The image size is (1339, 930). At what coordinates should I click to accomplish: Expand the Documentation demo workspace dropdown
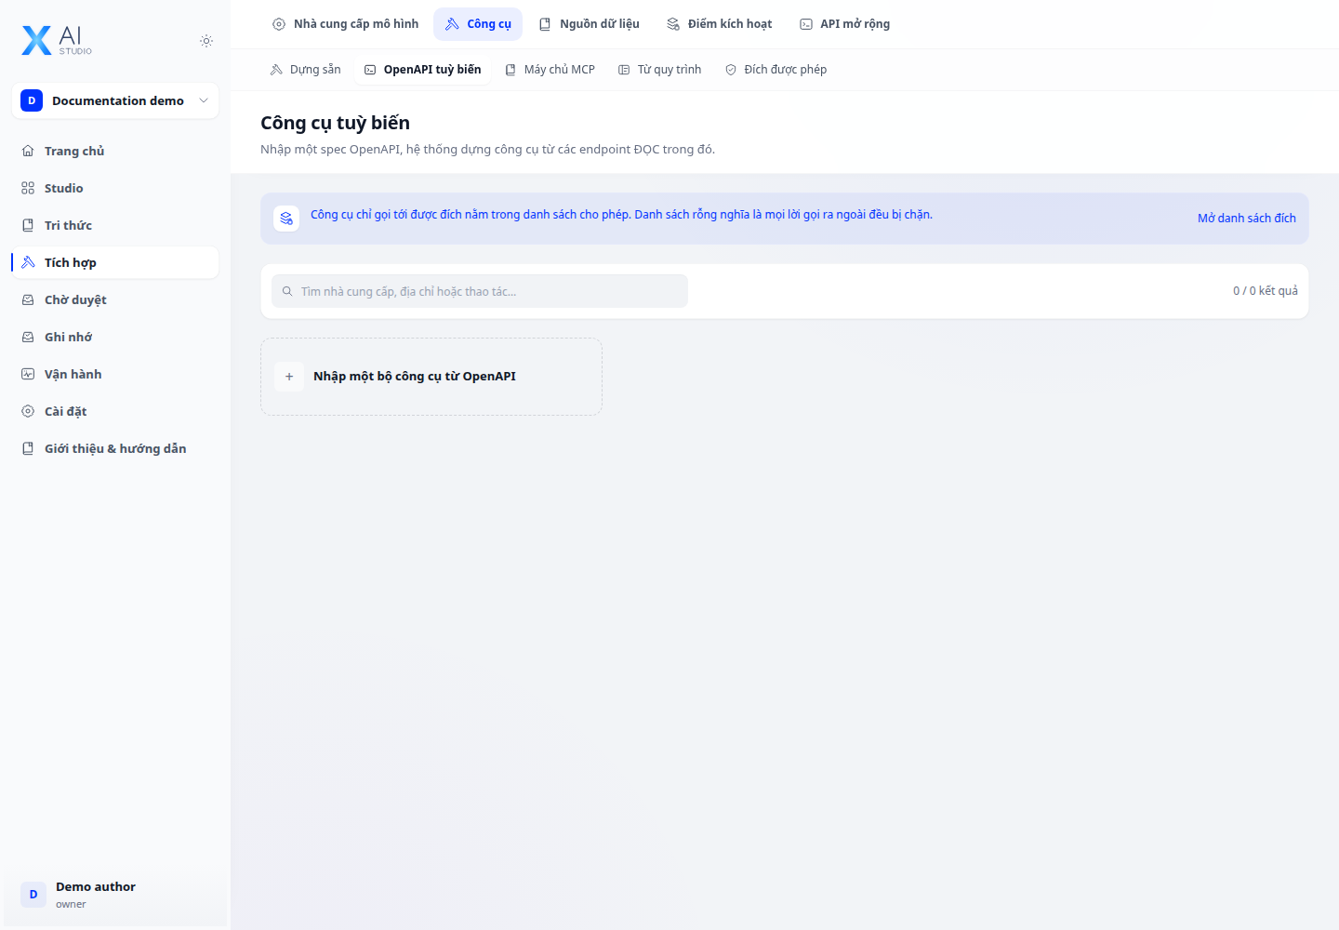pos(115,100)
